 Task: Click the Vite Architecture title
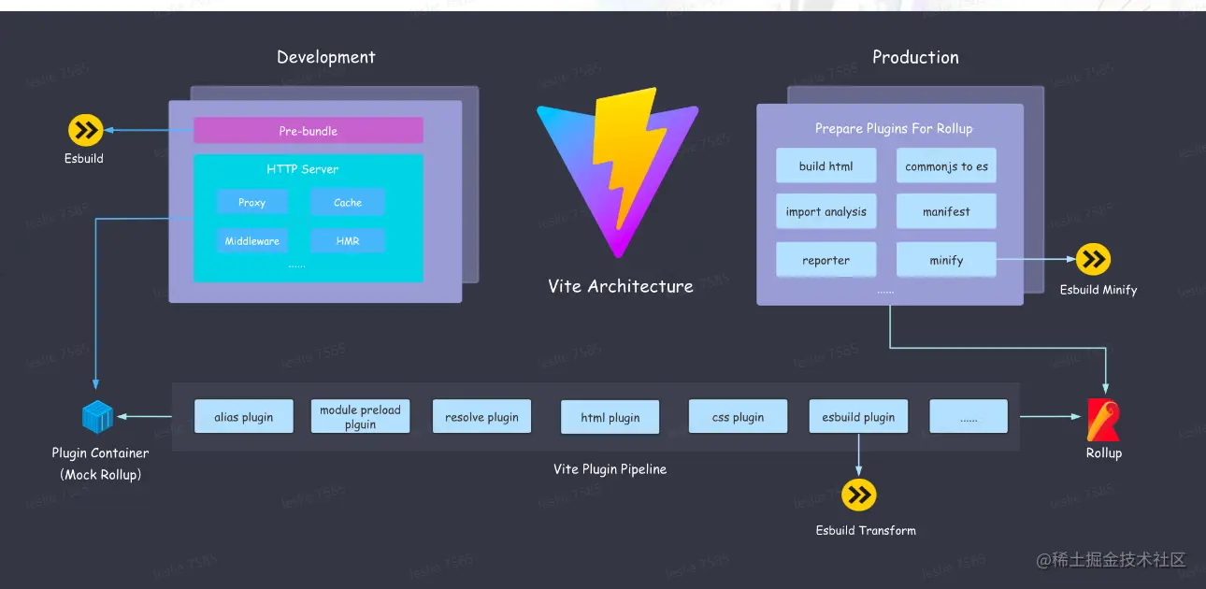coord(621,287)
